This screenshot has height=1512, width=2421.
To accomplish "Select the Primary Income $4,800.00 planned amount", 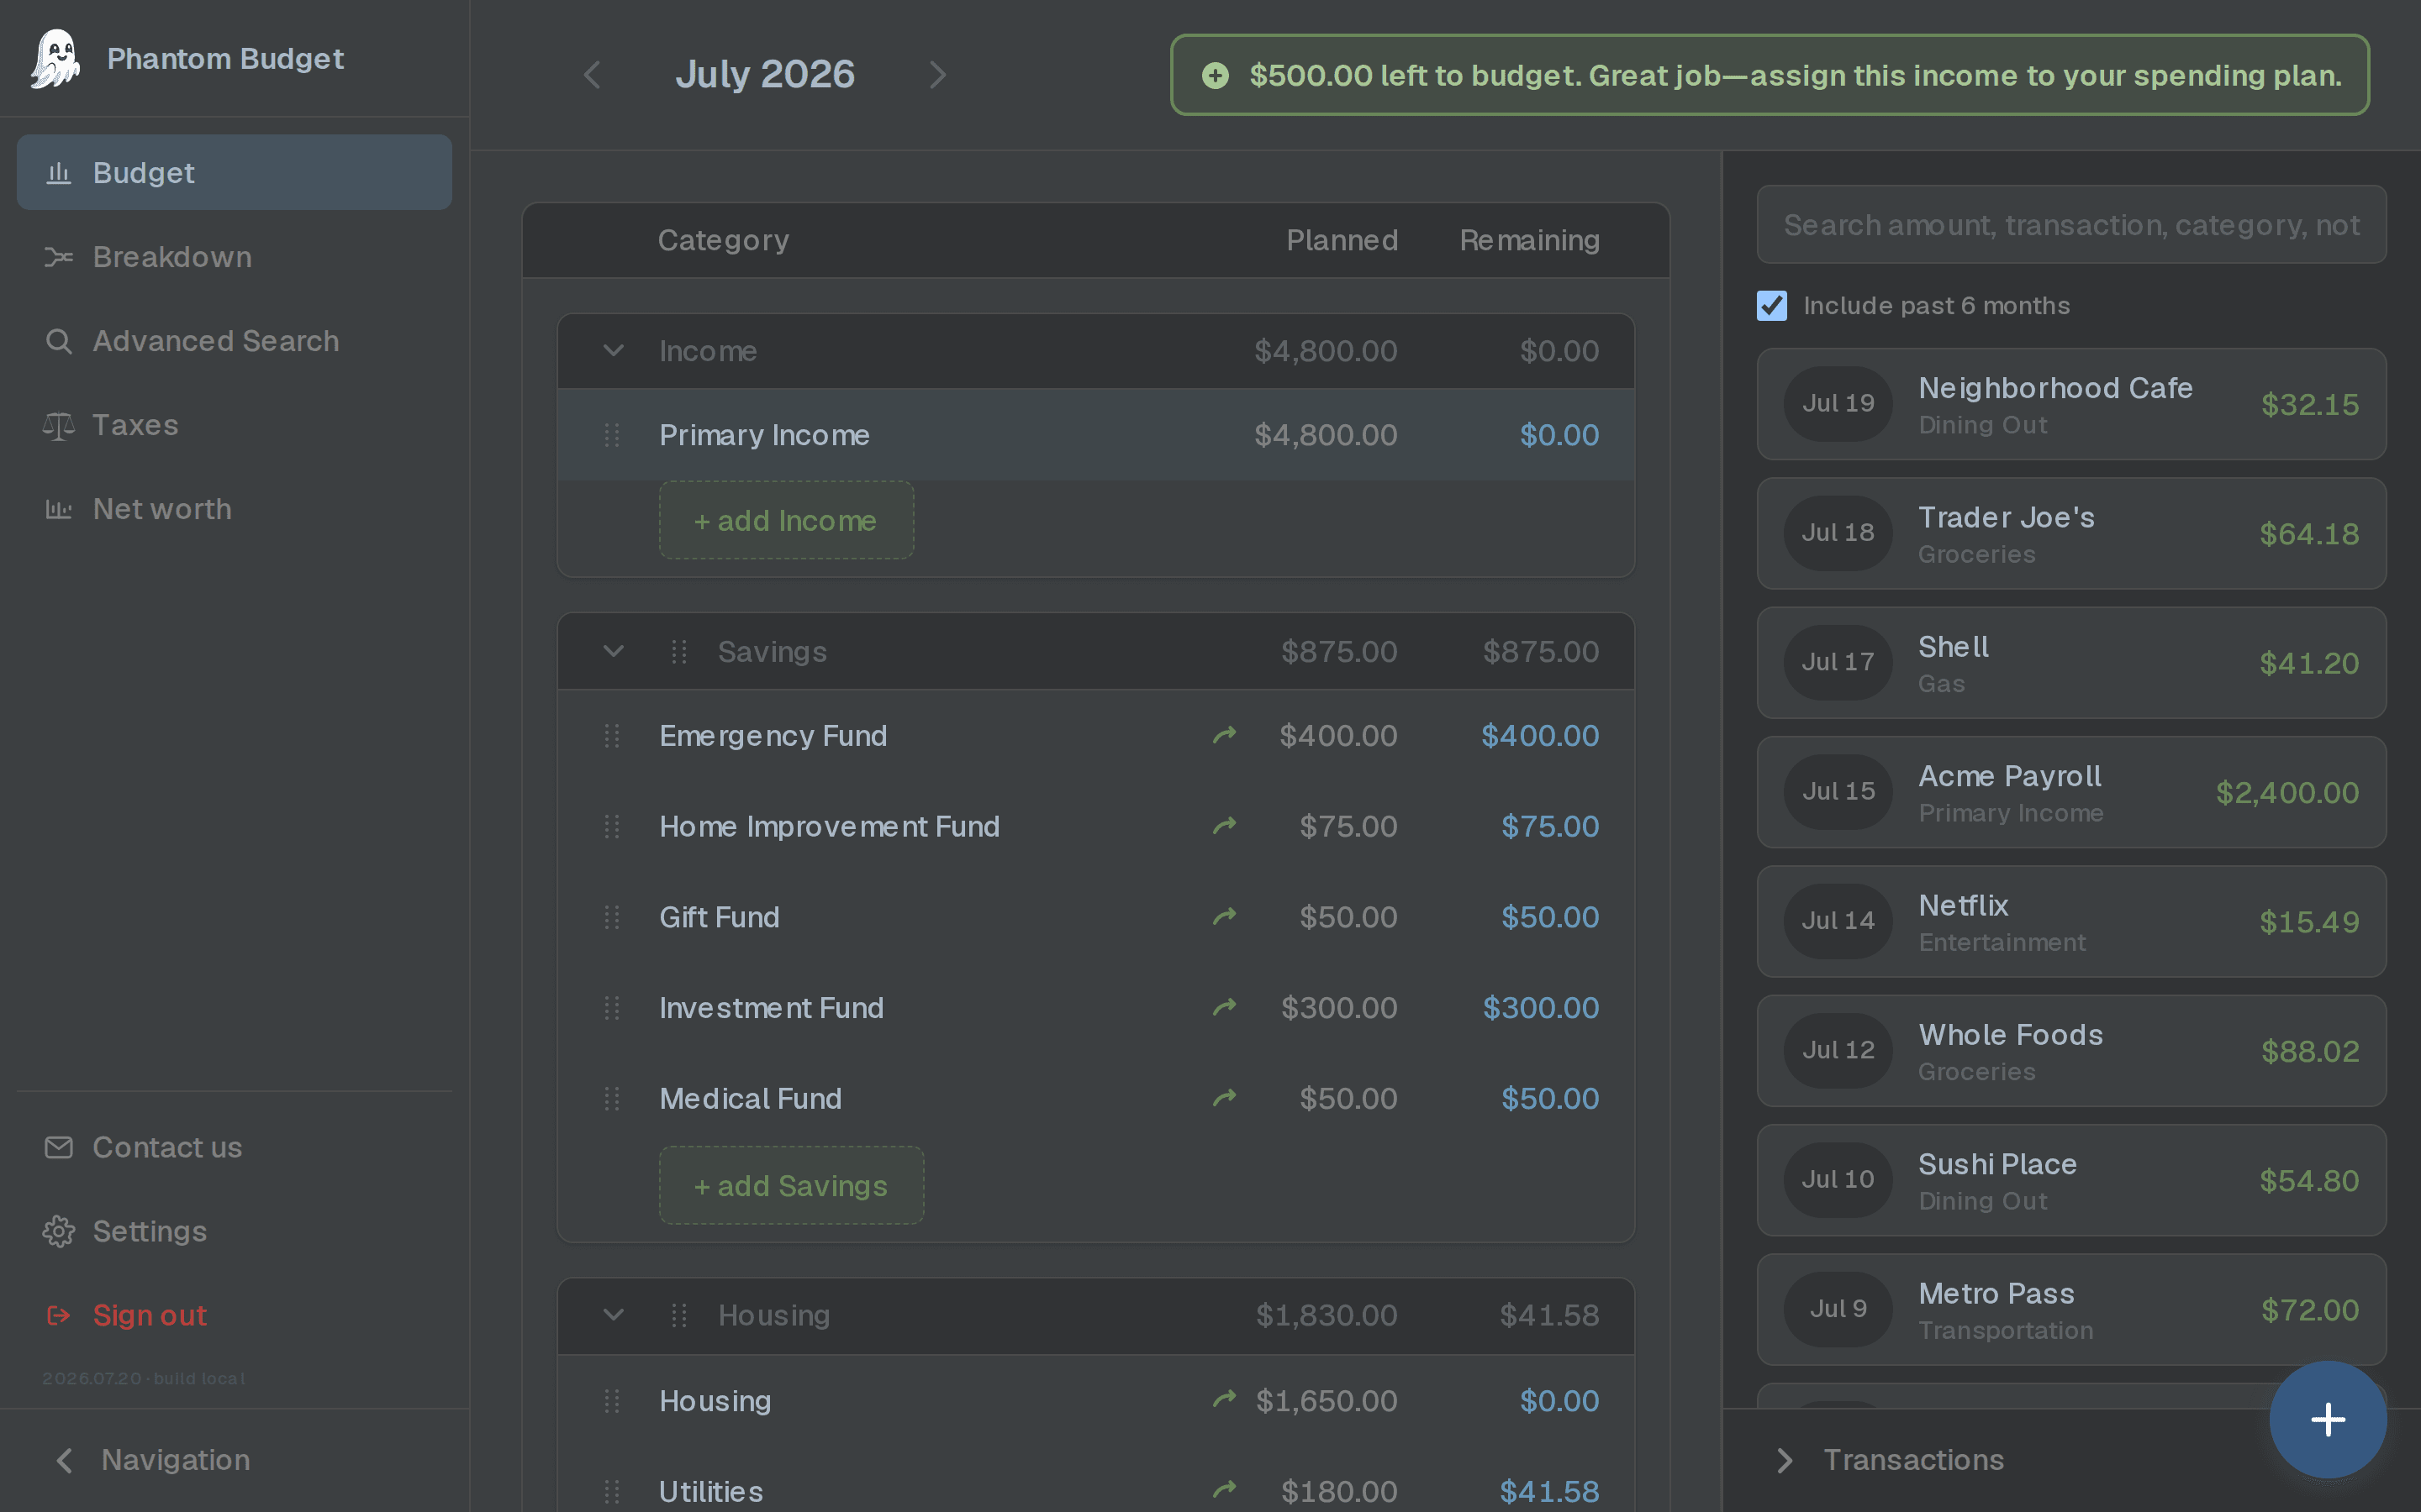I will [x=1326, y=435].
